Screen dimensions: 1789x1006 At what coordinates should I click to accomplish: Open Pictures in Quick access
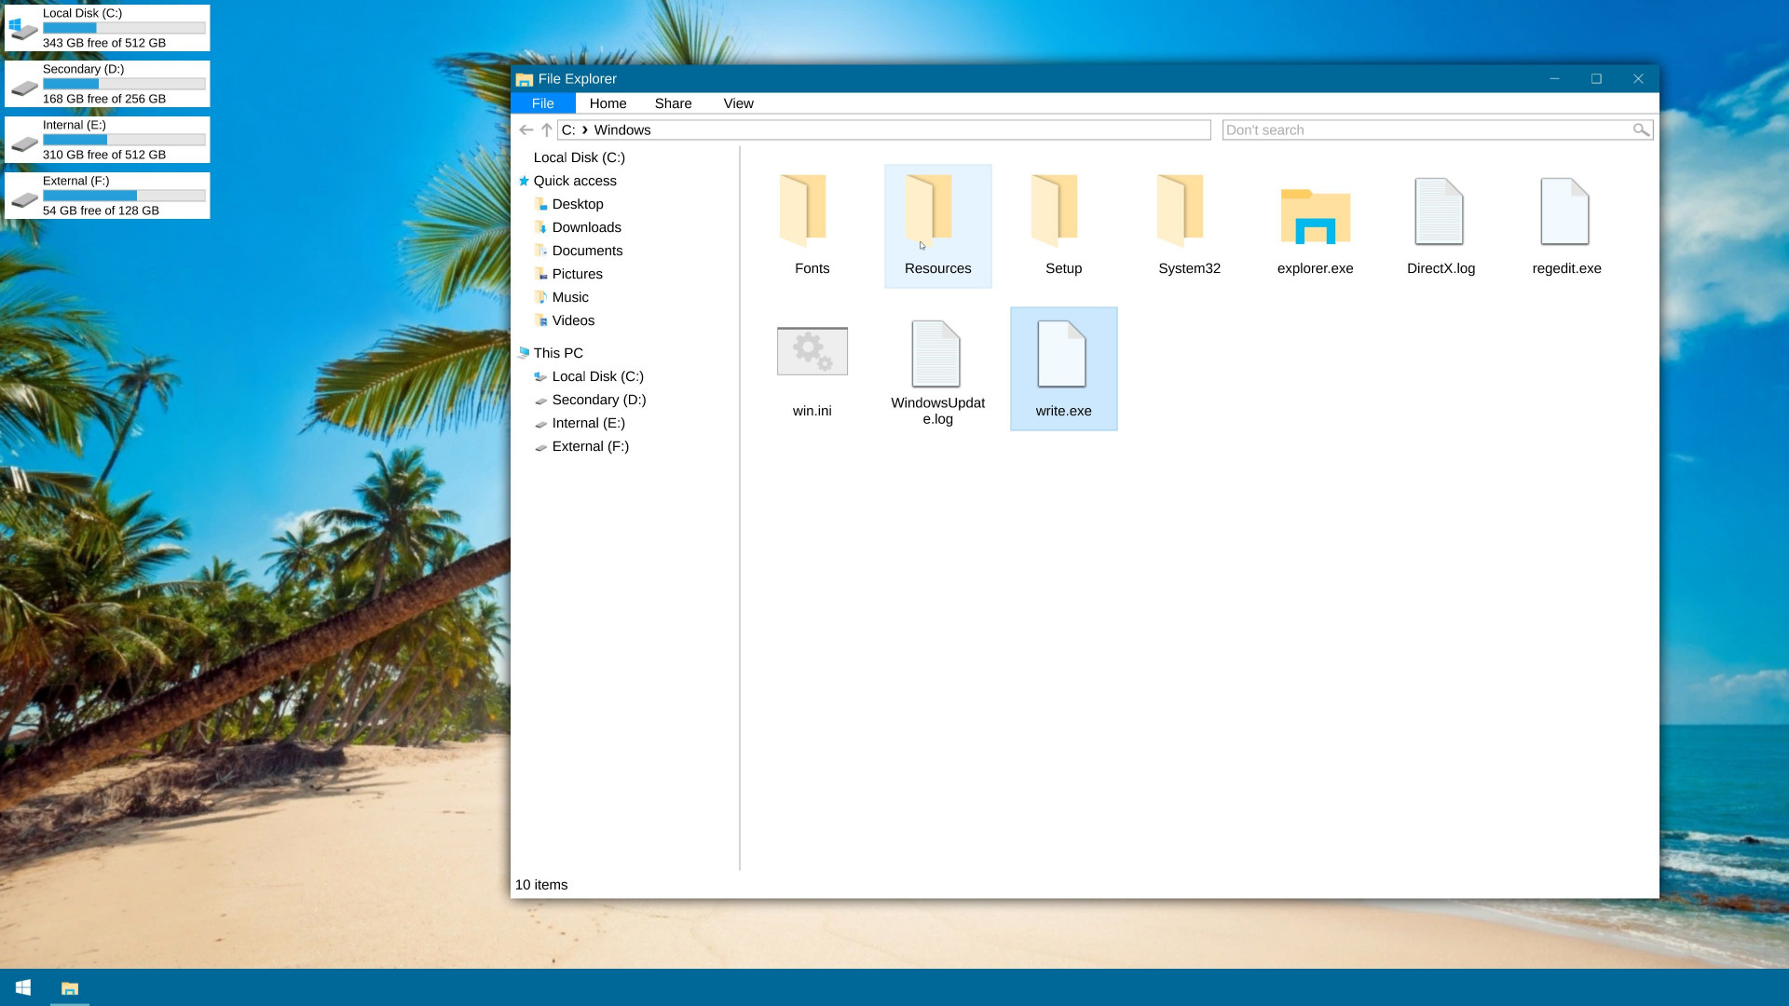577,274
